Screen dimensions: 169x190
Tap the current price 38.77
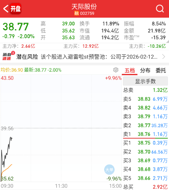coord(16,27)
